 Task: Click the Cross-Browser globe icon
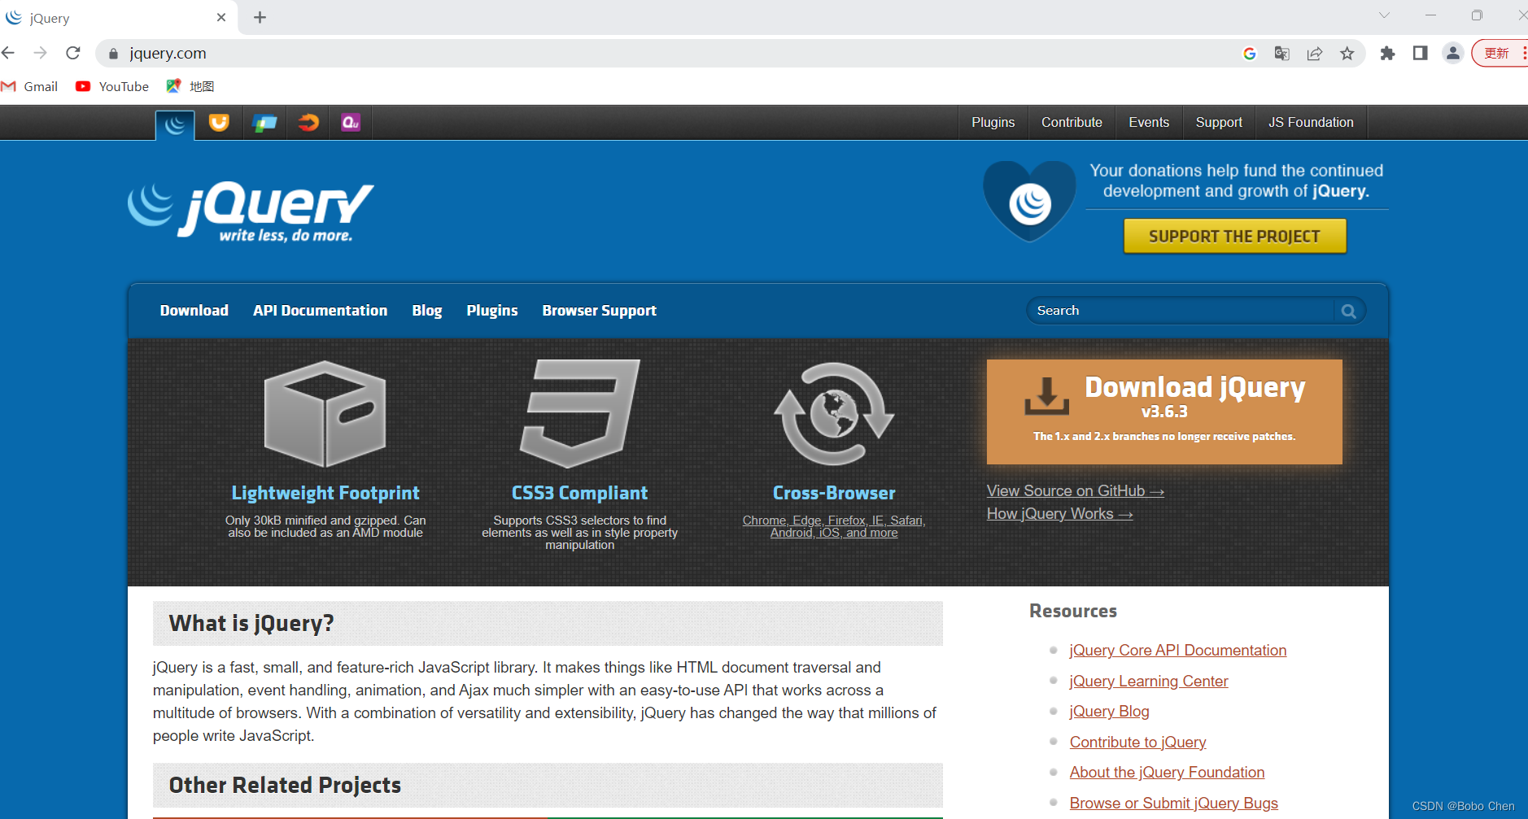point(834,414)
